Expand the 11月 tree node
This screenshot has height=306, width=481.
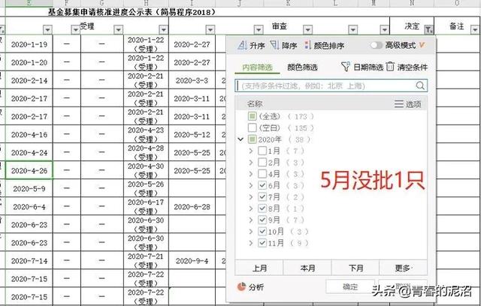click(252, 244)
